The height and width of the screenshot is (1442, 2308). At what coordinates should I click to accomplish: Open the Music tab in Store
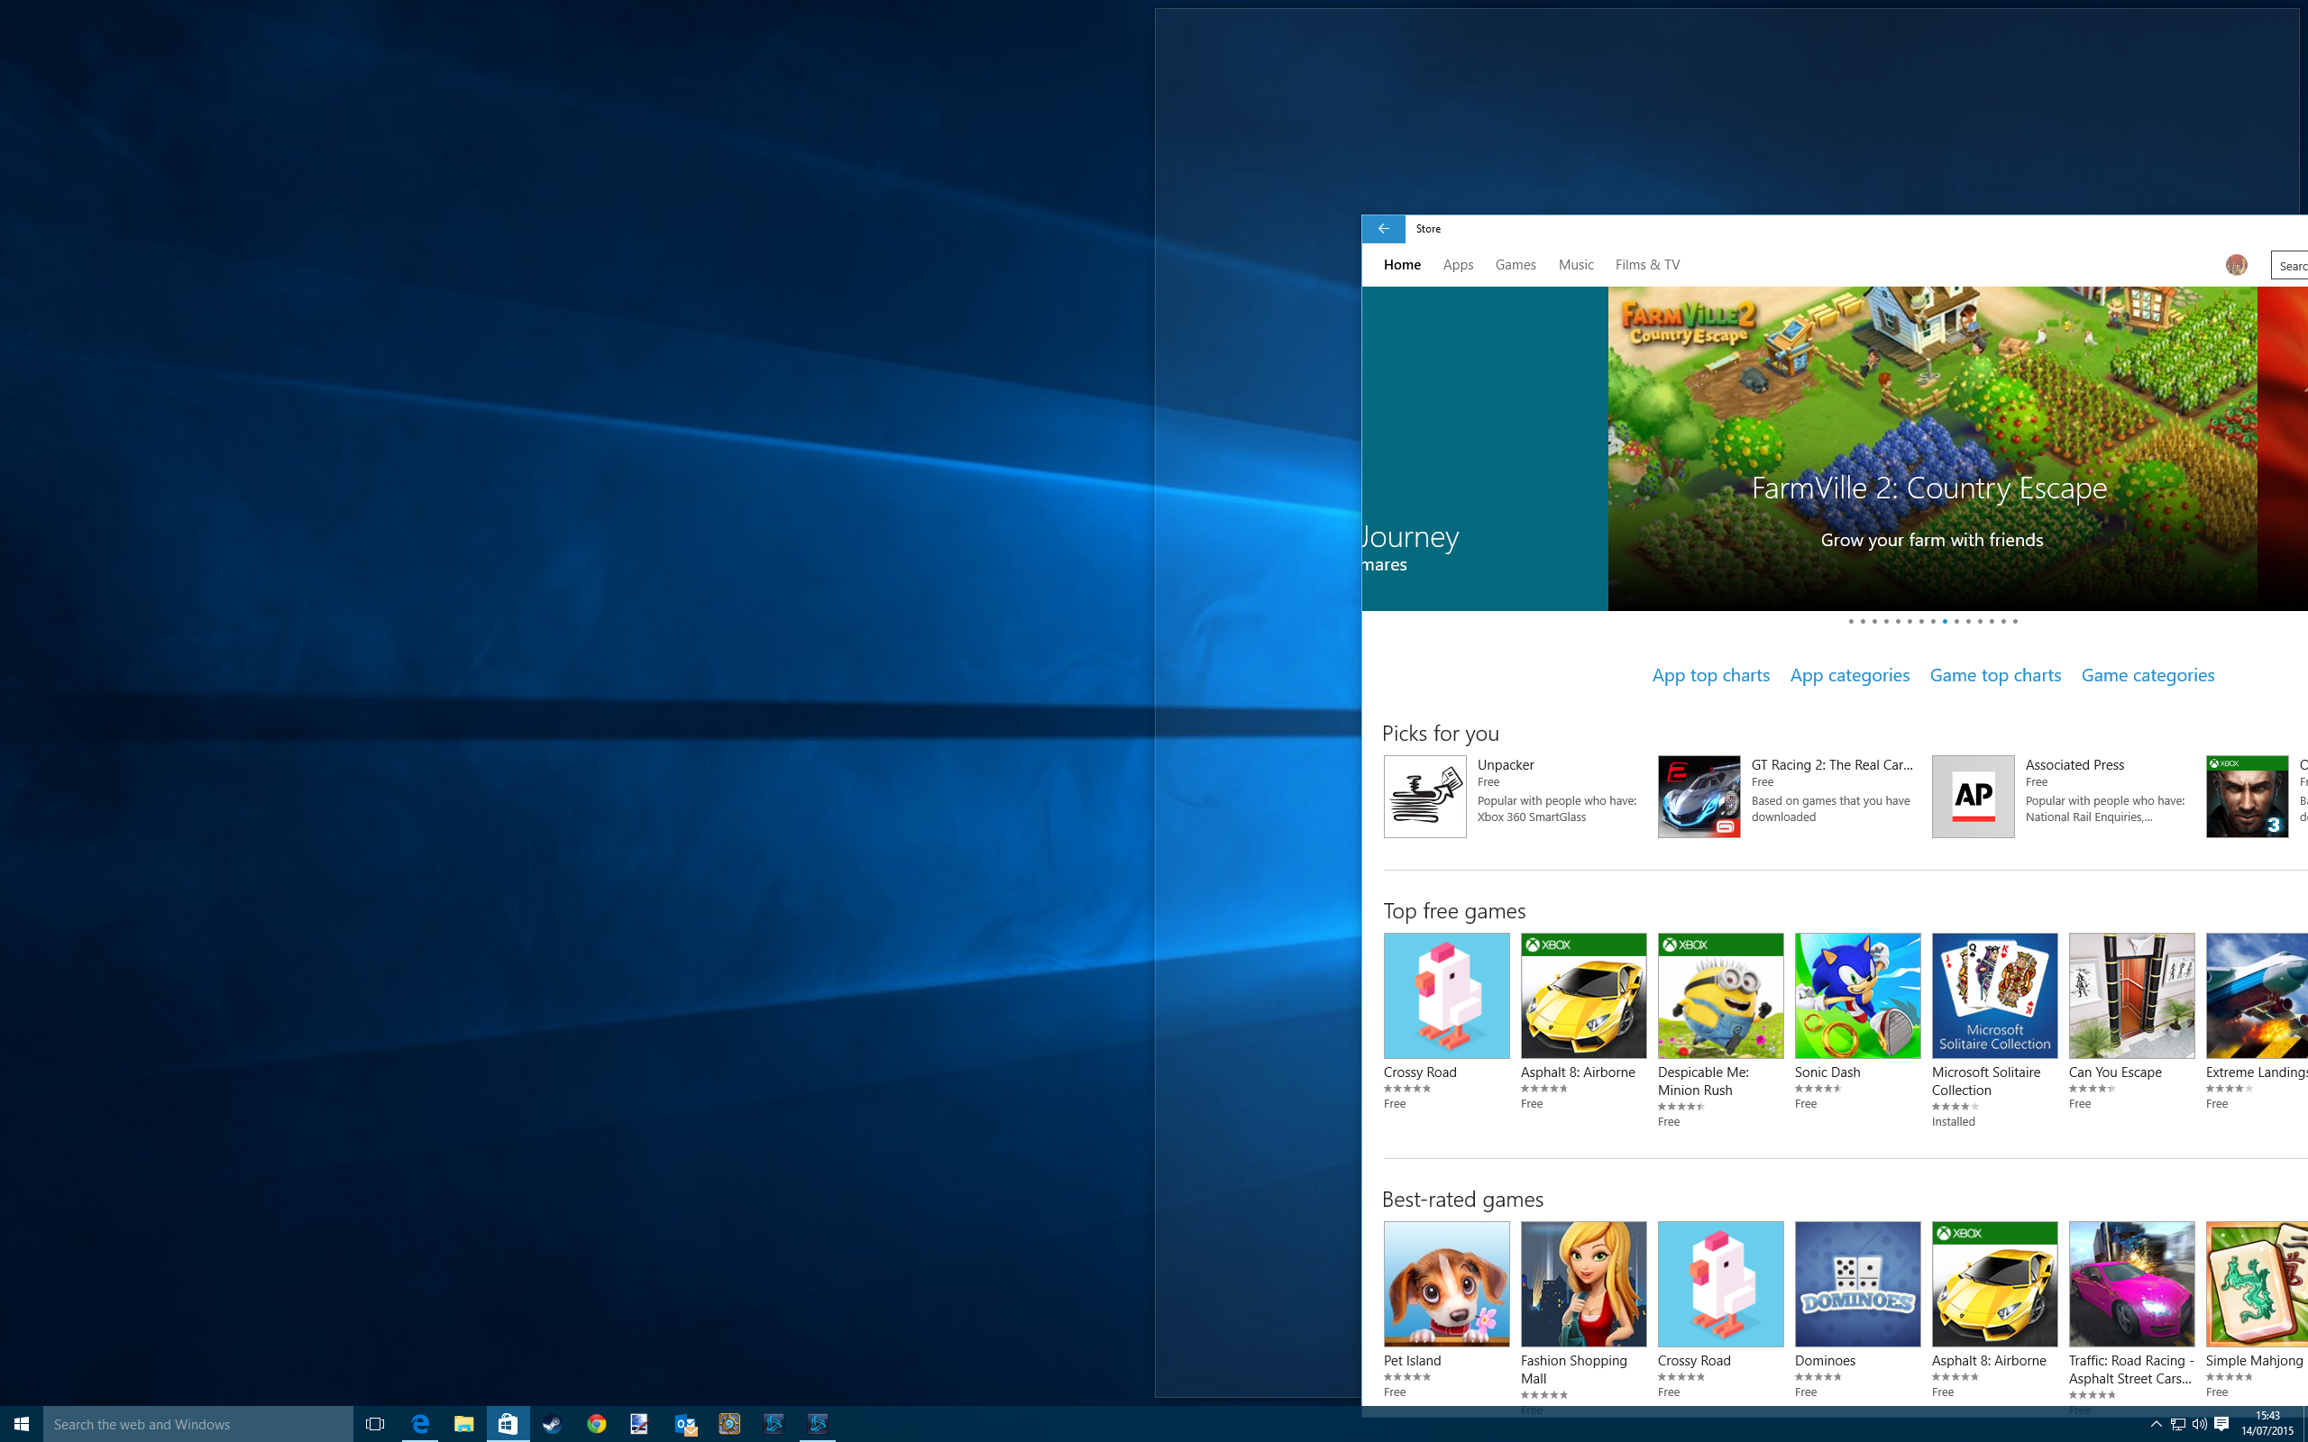1576,265
